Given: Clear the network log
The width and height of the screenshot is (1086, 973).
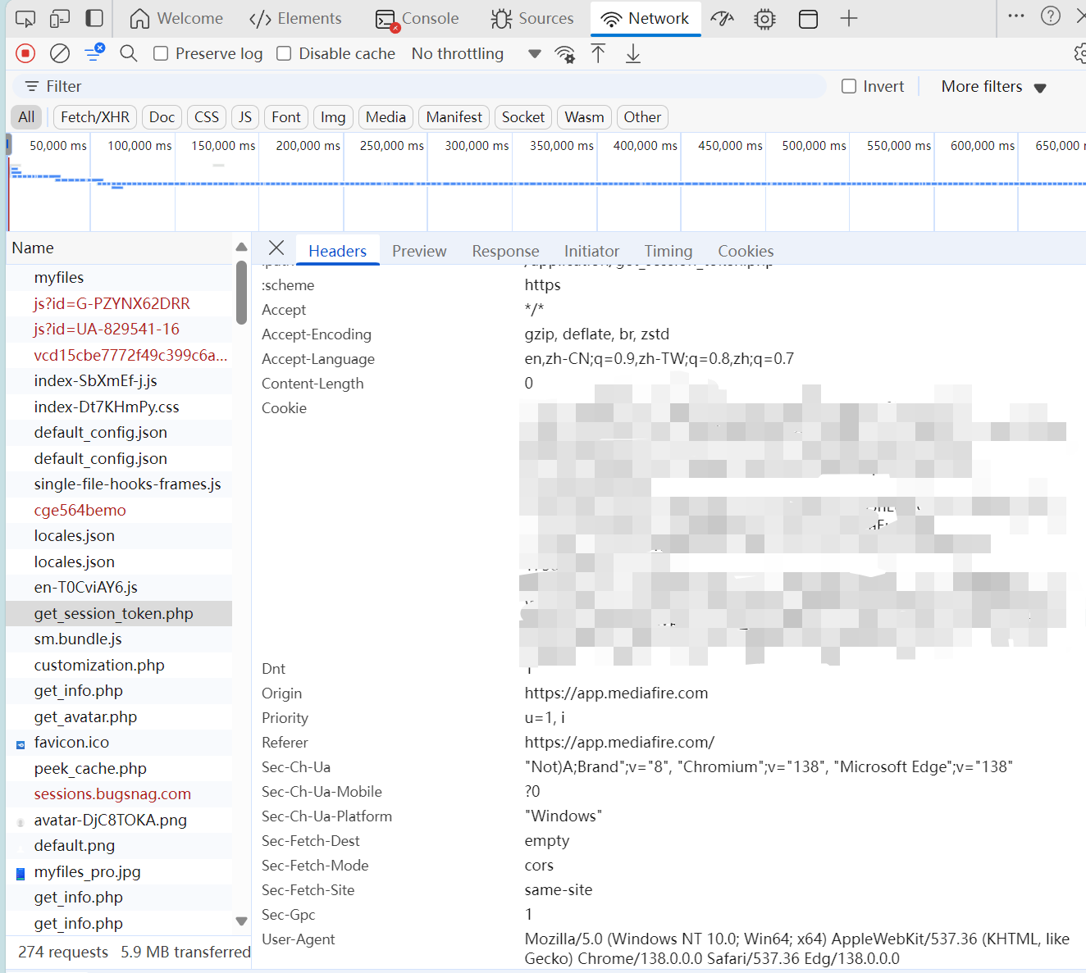Looking at the screenshot, I should point(60,53).
